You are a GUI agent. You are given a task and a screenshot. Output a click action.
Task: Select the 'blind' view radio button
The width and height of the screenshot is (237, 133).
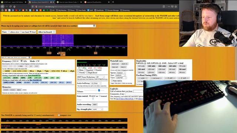click(30, 32)
